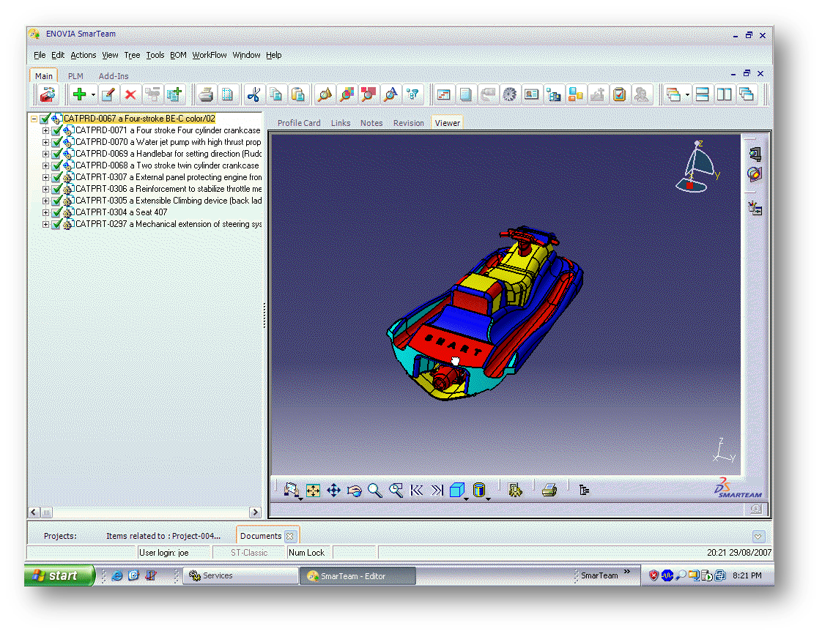Click the red X Delete toolbar icon
Viewport: 822px width, 634px height.
click(x=130, y=94)
